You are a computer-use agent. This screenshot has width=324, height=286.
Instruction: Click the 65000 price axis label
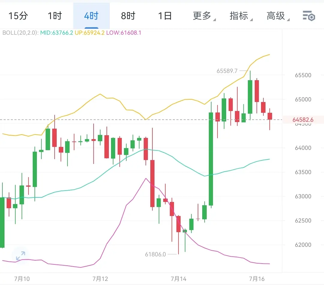click(303, 99)
